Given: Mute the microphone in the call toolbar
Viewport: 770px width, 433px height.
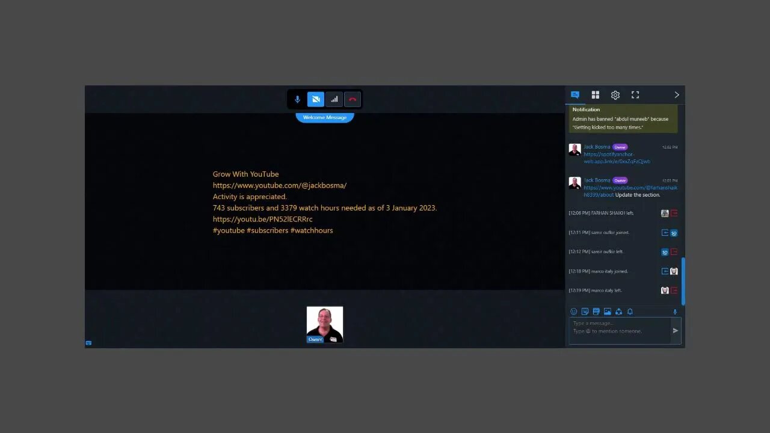Looking at the screenshot, I should tap(297, 99).
